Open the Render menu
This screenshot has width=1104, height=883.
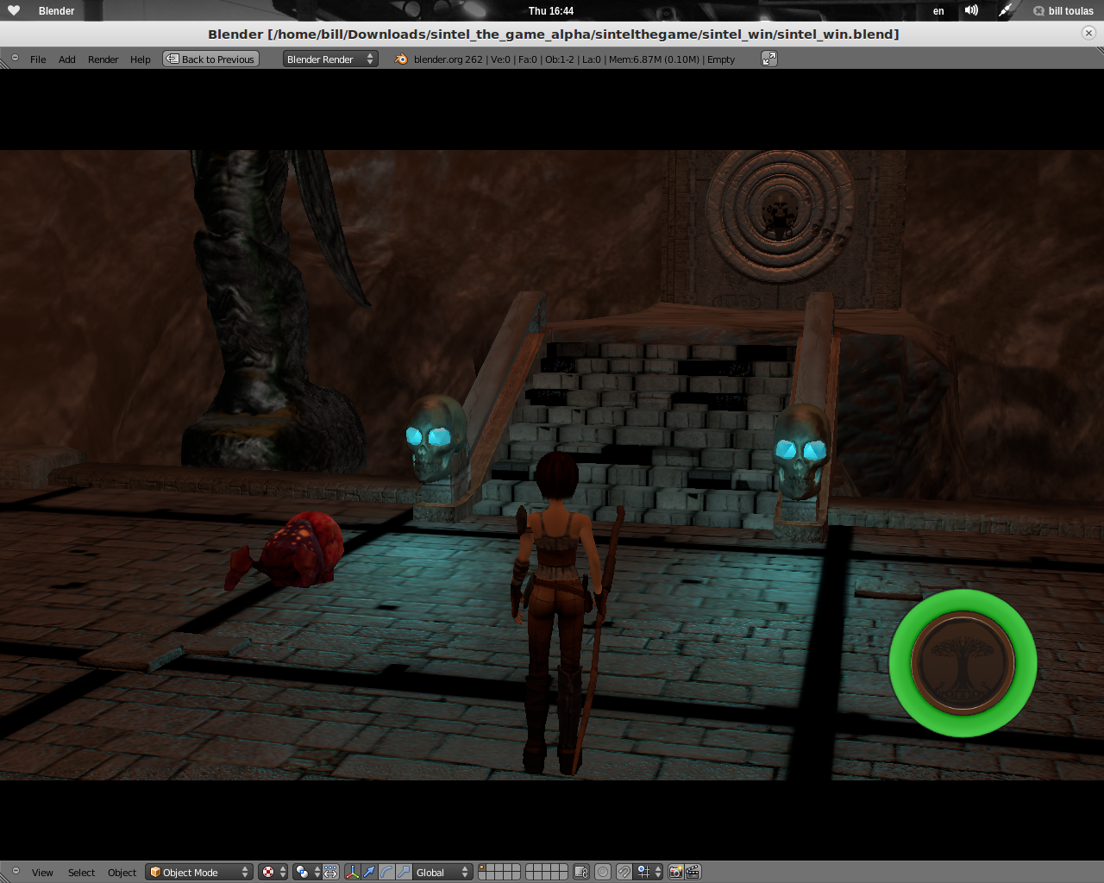[x=103, y=59]
